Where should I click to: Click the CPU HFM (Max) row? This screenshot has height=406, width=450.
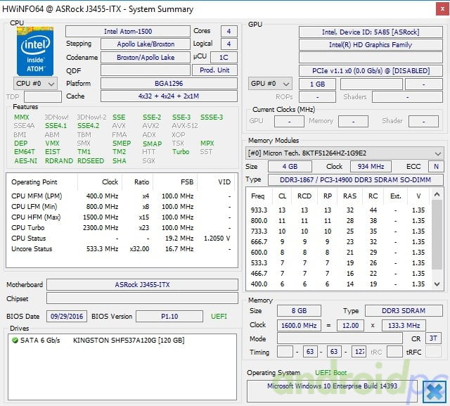(122, 217)
